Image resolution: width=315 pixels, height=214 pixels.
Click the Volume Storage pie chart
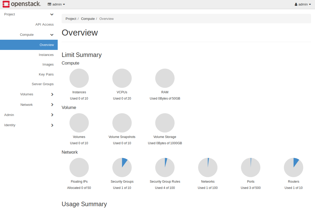pos(165,123)
